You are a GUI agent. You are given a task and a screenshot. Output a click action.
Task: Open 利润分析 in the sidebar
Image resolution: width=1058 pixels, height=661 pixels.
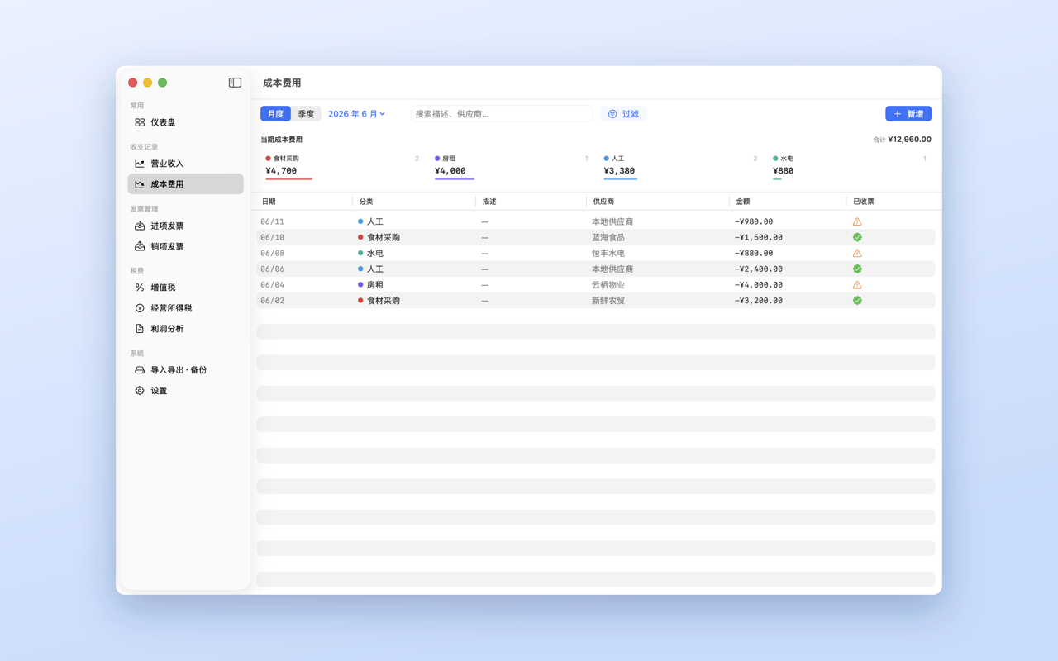coord(185,329)
